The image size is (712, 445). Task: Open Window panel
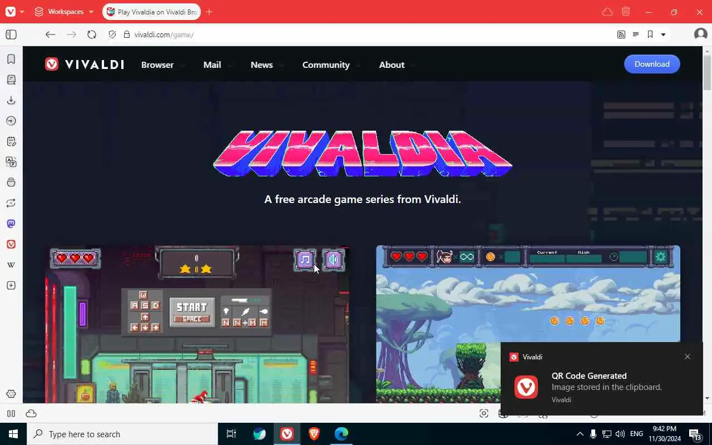tap(11, 182)
